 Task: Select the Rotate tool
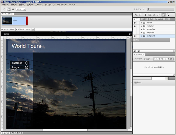(140, 15)
